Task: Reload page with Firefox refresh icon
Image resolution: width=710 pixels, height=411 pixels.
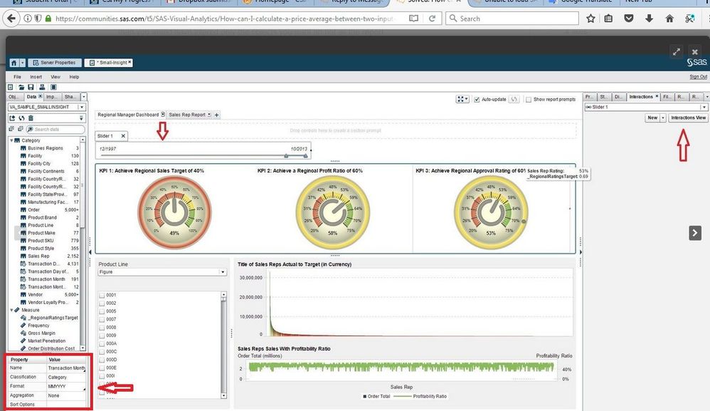Action: tap(433, 19)
